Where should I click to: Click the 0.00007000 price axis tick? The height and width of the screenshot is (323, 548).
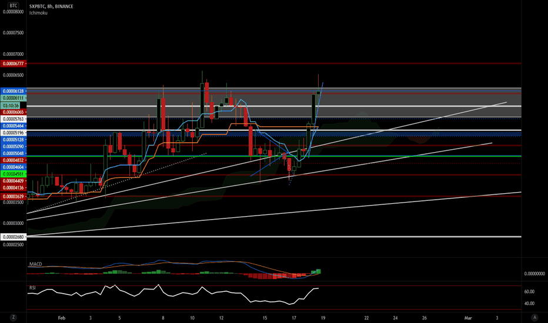coord(14,54)
